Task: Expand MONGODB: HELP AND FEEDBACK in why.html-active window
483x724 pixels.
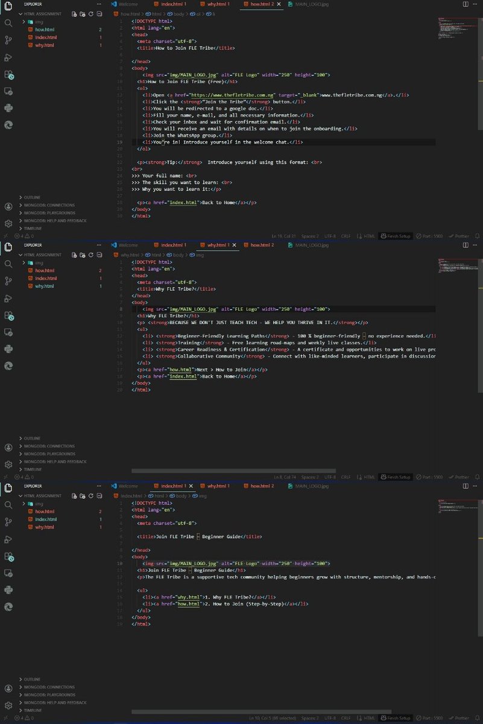Action: [52, 462]
